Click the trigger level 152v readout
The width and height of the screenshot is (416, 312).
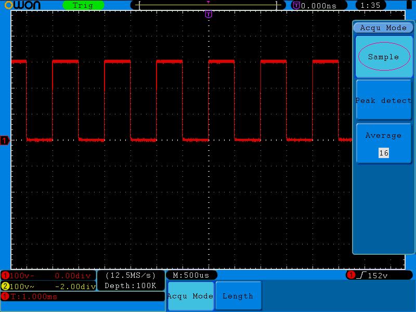[378, 276]
